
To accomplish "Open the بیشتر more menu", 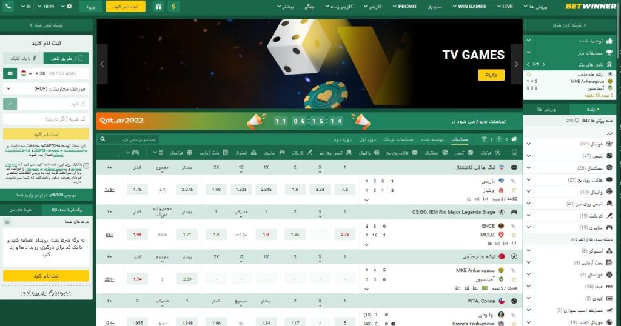I will coord(285,6).
